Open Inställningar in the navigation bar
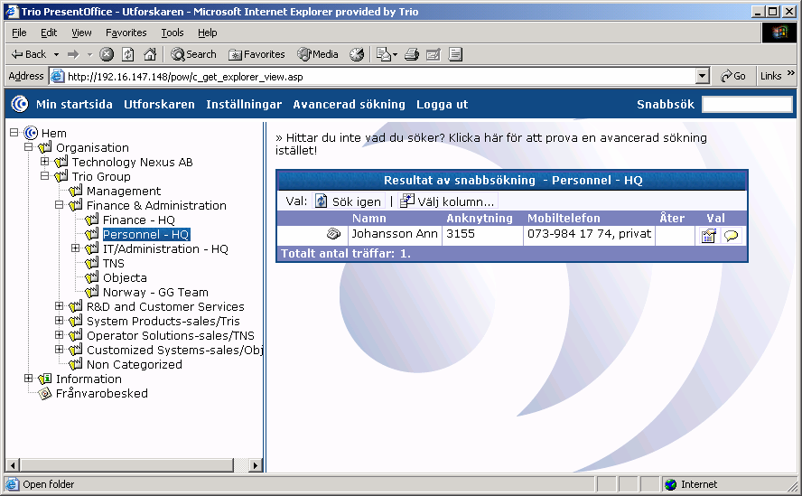Viewport: 802px width, 496px height. (244, 105)
